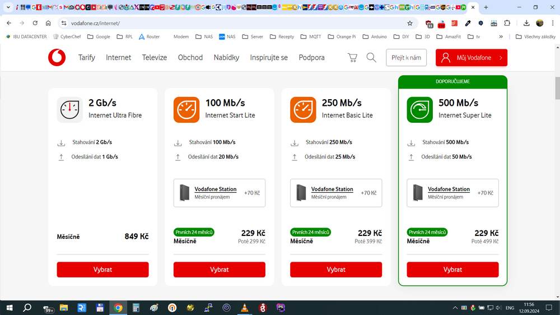Image resolution: width=560 pixels, height=315 pixels.
Task: Open Vodafone Station link in Start Lite
Action: pos(216,189)
